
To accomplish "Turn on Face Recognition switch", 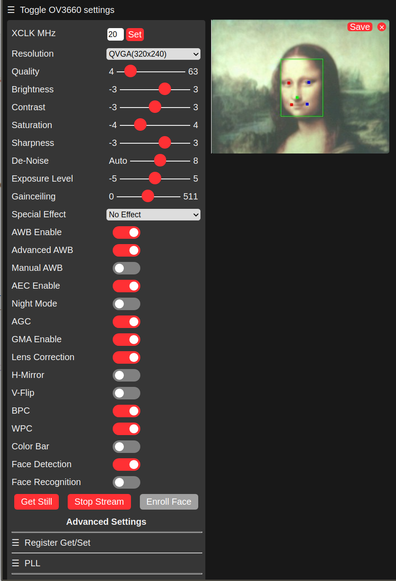I will click(127, 482).
